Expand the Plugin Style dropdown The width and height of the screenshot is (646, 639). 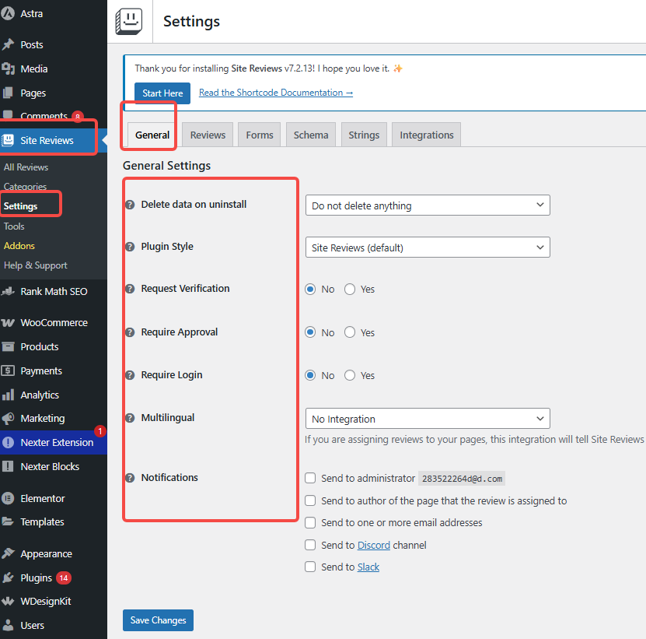click(x=427, y=248)
